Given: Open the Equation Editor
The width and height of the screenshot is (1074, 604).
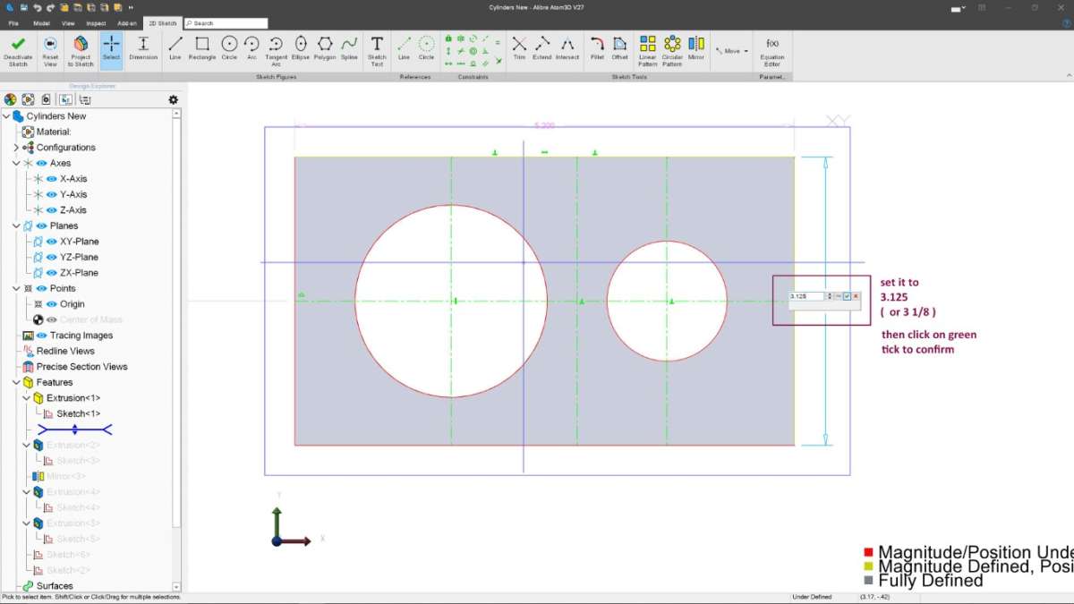Looking at the screenshot, I should (x=772, y=51).
